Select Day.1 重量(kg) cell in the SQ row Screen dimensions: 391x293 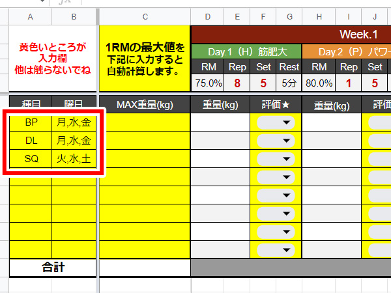pyautogui.click(x=220, y=159)
